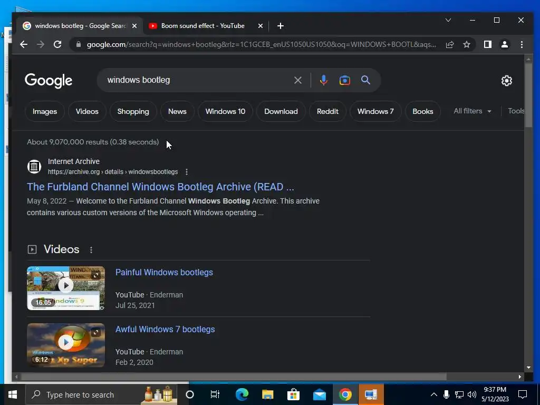Screen dimensions: 540x405
Task: Close the Boom sound effect YouTube tab
Action: (x=261, y=26)
